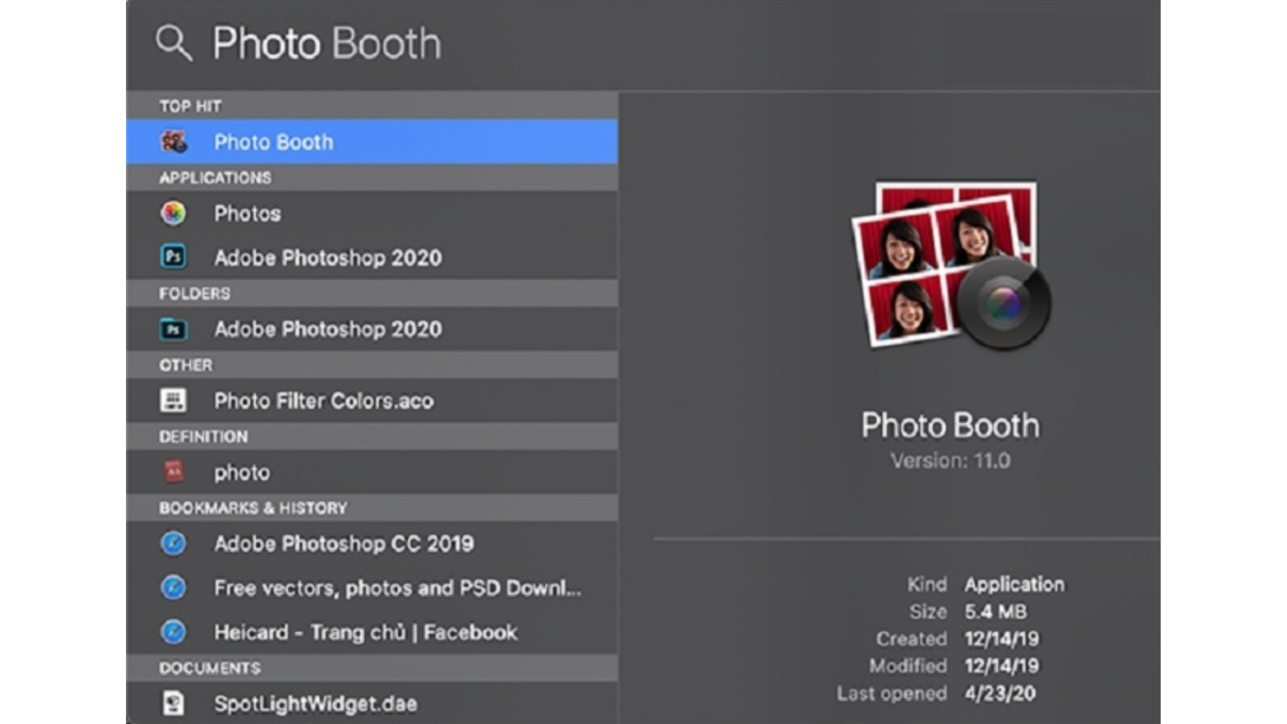Click the dictionary icon beside photo
This screenshot has height=724, width=1287.
click(174, 472)
